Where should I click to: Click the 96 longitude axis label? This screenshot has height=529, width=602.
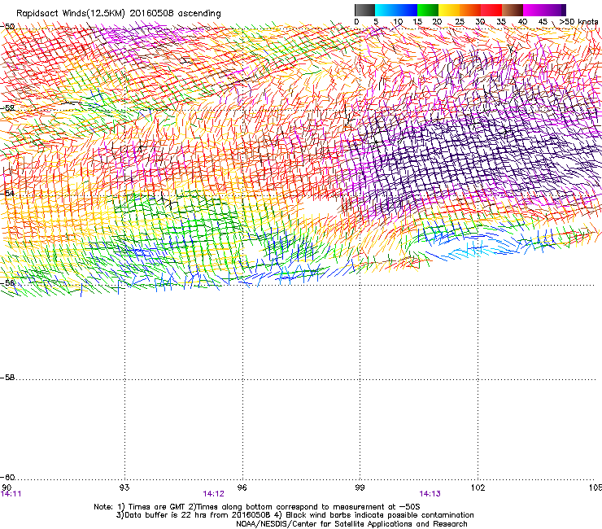point(242,487)
